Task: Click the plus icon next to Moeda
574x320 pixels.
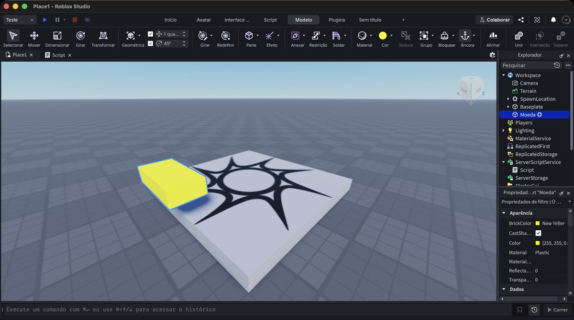Action: point(540,115)
